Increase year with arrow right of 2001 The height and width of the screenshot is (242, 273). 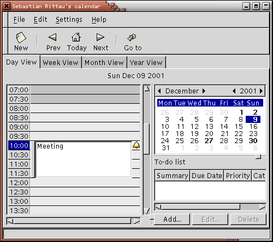261,91
